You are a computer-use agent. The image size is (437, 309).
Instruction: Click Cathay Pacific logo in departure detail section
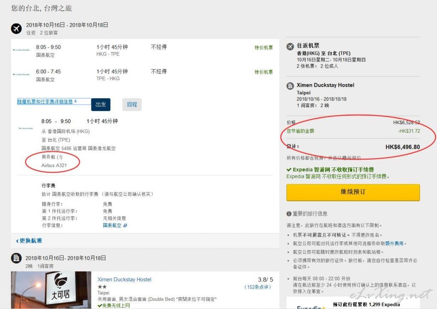coord(26,128)
